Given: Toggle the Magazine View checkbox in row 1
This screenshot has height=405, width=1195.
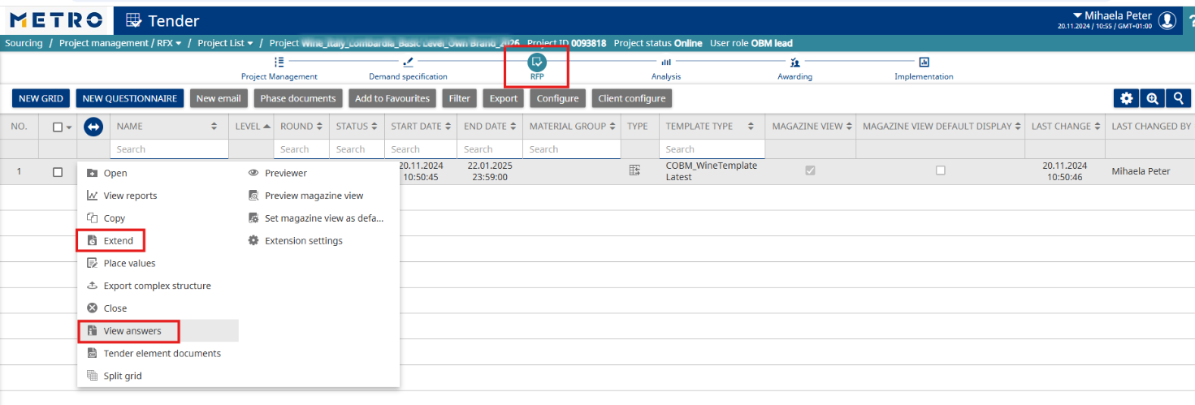Looking at the screenshot, I should tap(810, 170).
